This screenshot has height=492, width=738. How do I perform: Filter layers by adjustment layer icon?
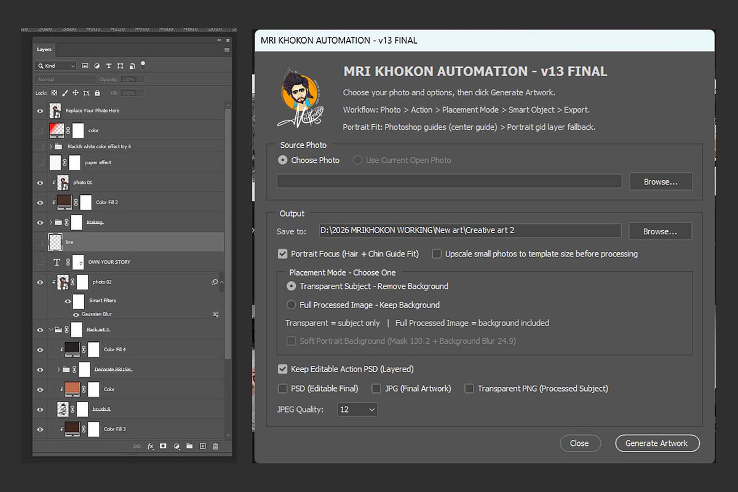[x=97, y=66]
